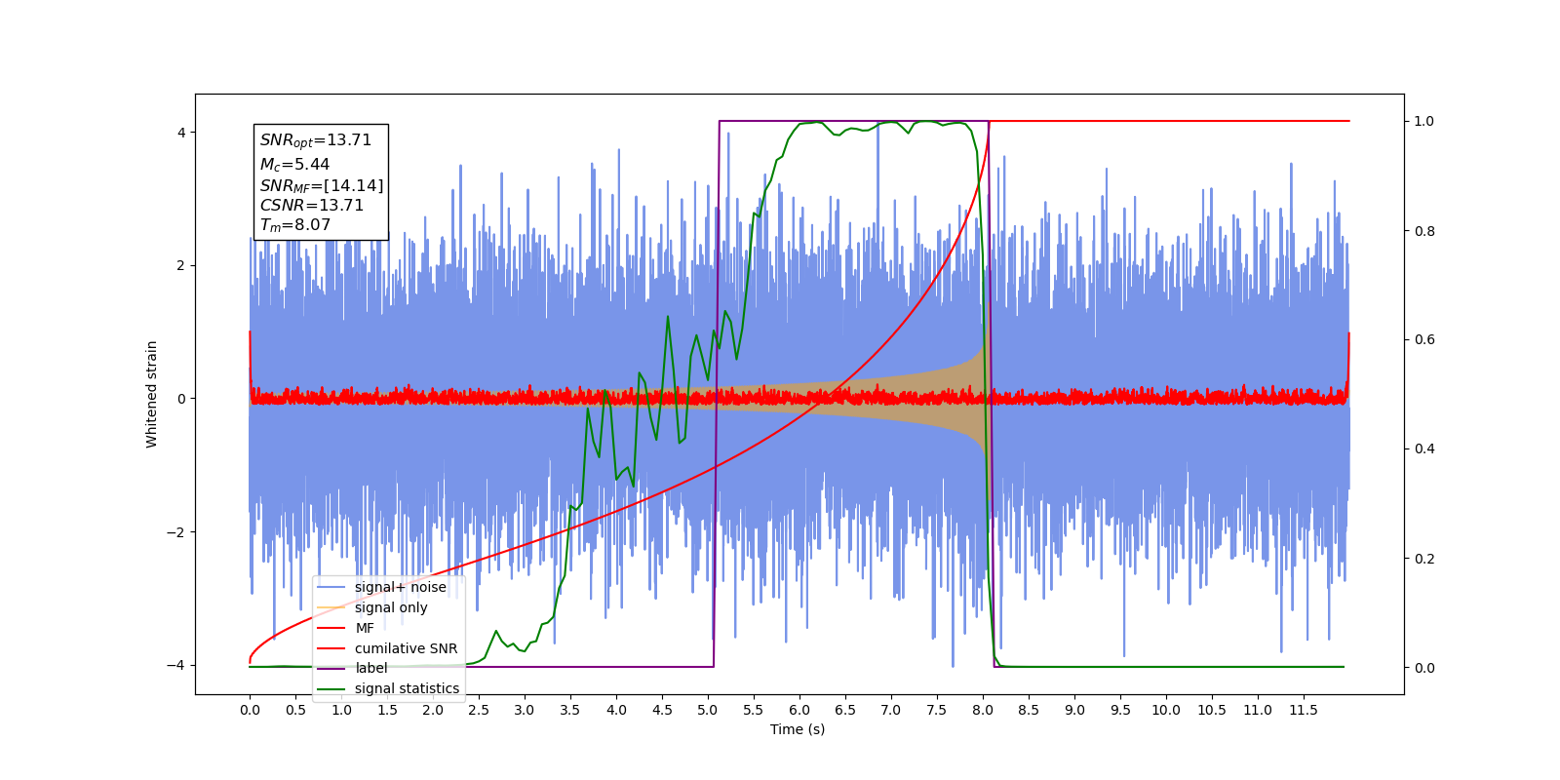Click the 'Time (s)' x-axis label

pyautogui.click(x=798, y=729)
